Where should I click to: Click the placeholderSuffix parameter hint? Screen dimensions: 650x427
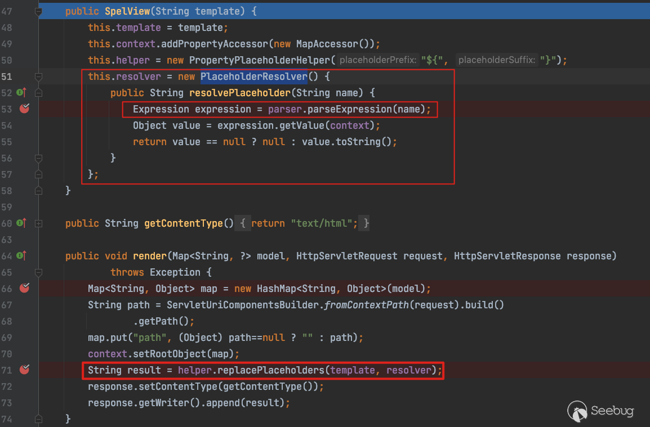coord(496,60)
